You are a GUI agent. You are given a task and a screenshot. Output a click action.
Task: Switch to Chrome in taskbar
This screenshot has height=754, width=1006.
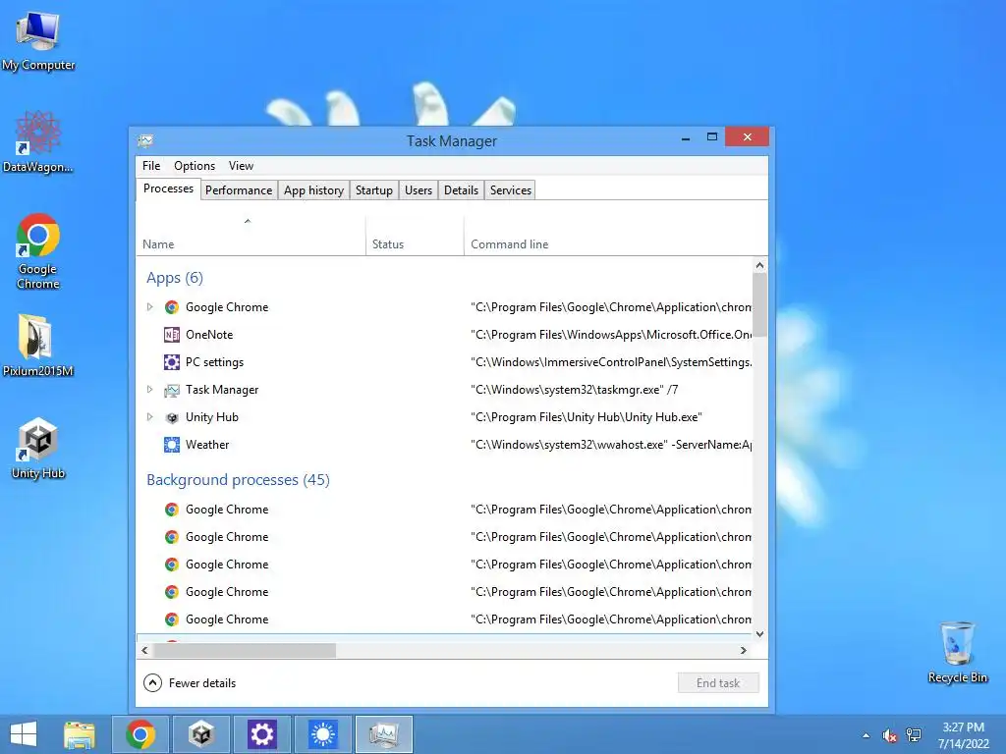140,734
